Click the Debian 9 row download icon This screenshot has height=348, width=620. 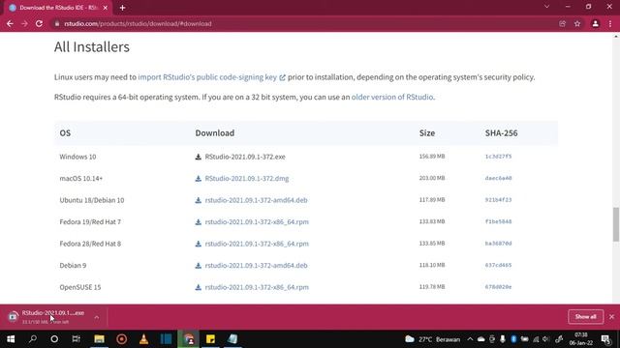pyautogui.click(x=198, y=265)
